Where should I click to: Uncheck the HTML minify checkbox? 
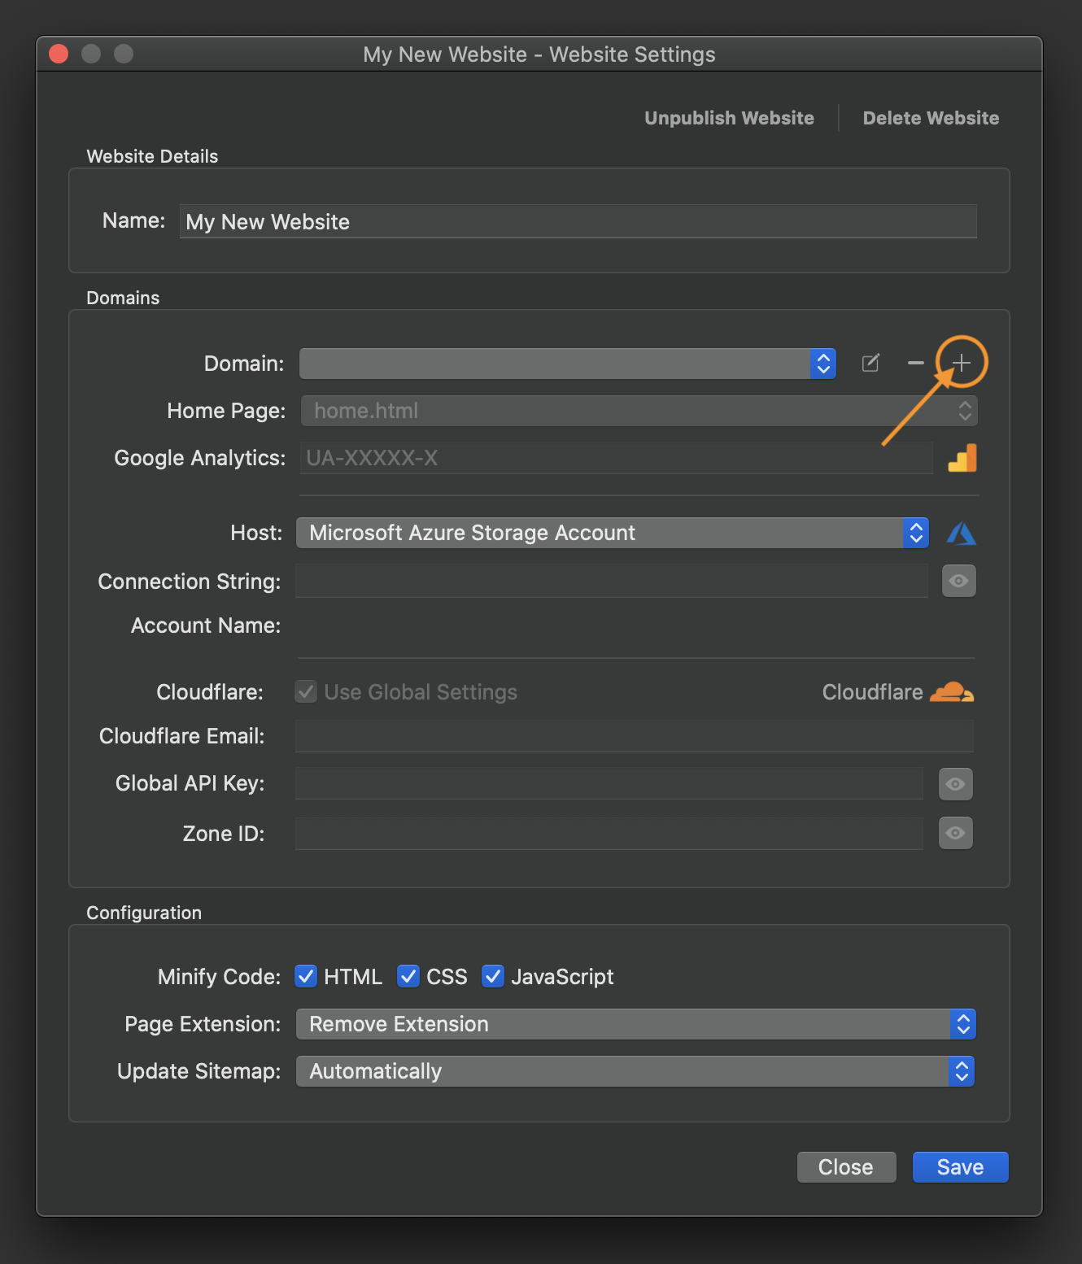click(306, 976)
